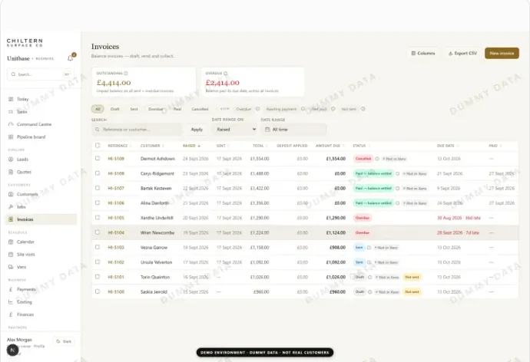
Task: Open the notifications bell
Action: point(71,58)
